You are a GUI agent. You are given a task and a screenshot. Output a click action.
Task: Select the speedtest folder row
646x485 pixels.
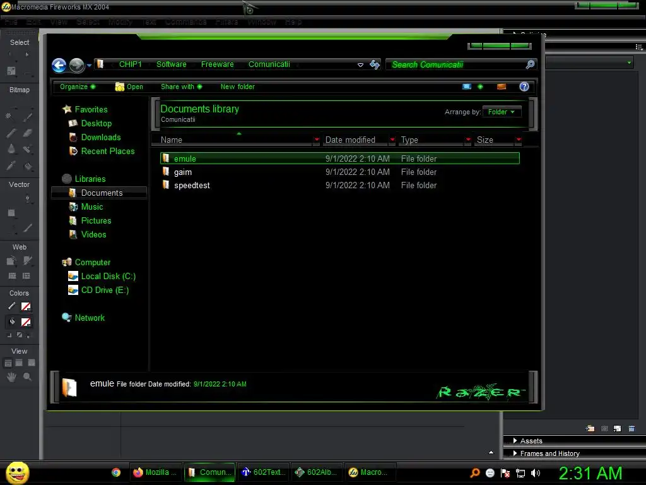pos(340,185)
